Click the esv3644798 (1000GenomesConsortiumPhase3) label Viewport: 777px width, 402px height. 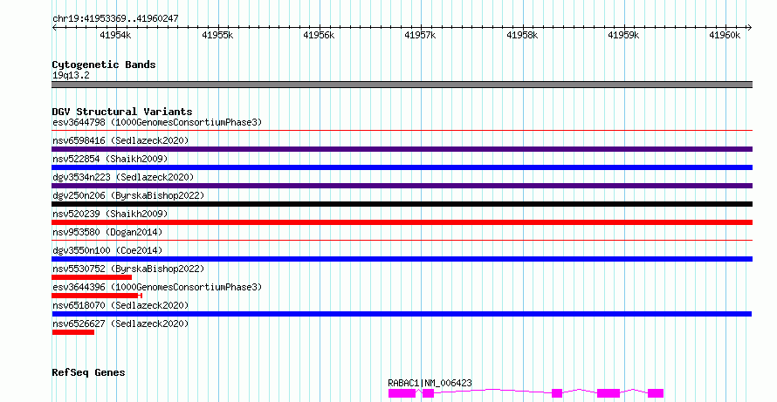coord(157,122)
